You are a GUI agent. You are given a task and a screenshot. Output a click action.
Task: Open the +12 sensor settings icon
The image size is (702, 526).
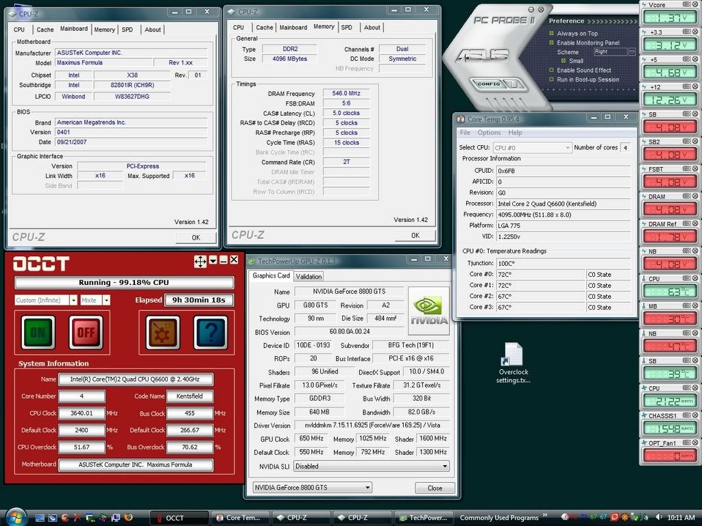(x=687, y=86)
